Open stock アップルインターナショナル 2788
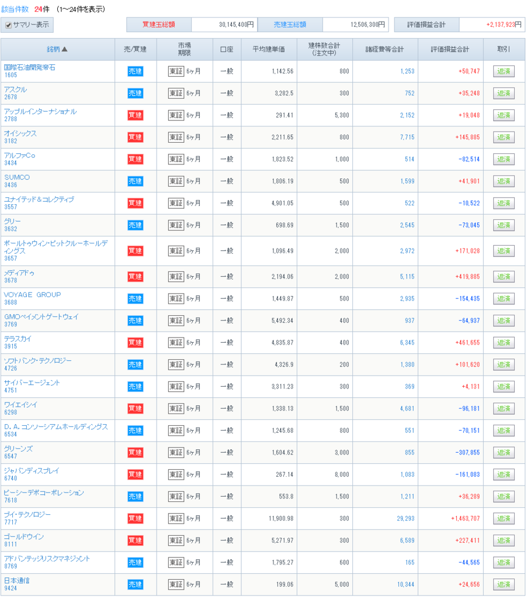 coord(40,115)
